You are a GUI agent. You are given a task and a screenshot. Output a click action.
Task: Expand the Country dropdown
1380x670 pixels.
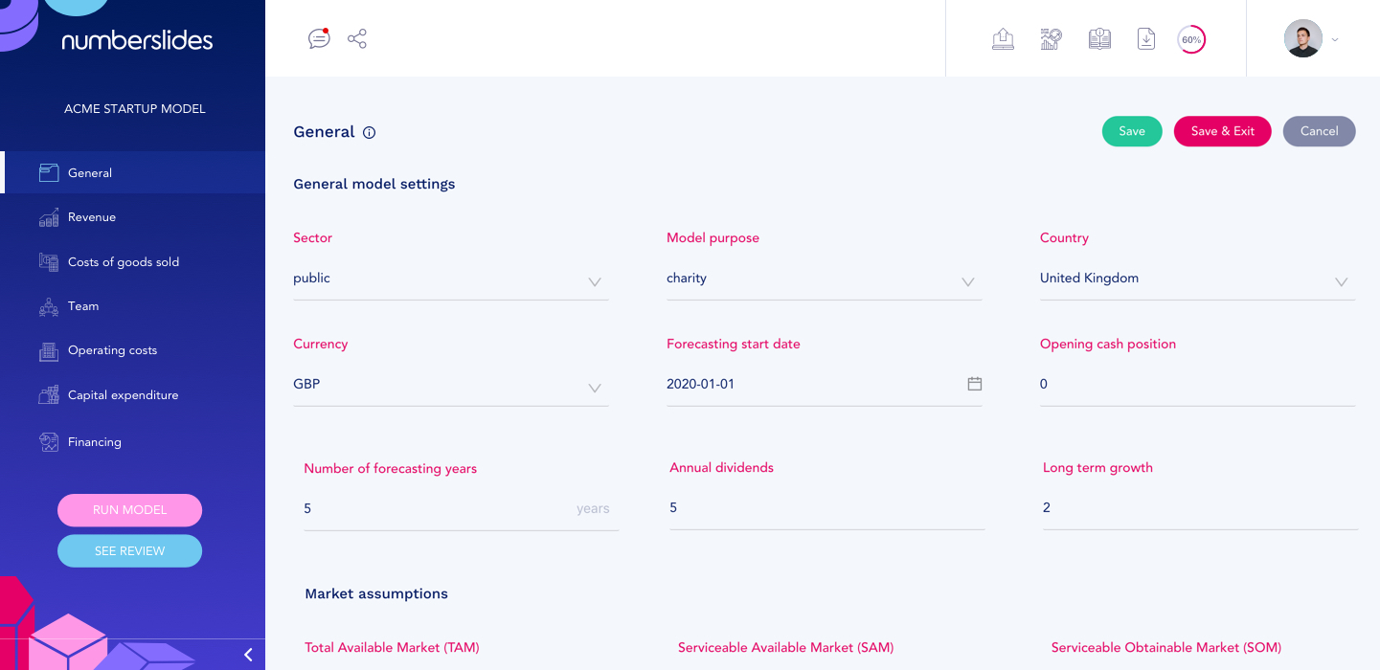point(1341,281)
